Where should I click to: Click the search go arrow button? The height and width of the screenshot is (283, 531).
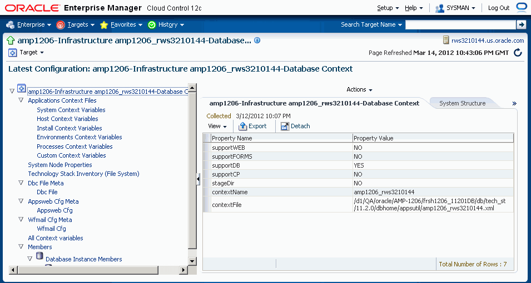pos(520,24)
